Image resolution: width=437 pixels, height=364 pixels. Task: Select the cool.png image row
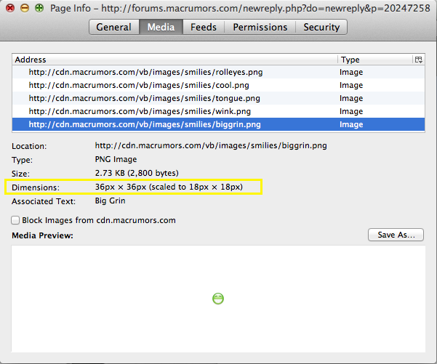(x=218, y=85)
